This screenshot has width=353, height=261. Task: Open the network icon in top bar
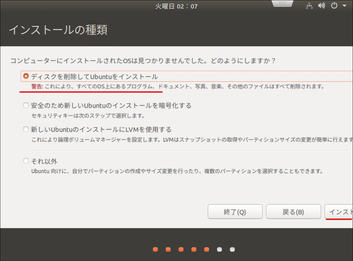tap(309, 6)
